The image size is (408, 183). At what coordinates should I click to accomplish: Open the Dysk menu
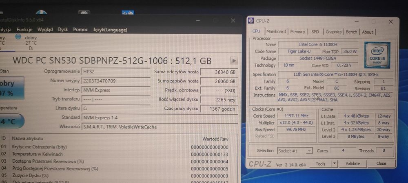[63, 30]
